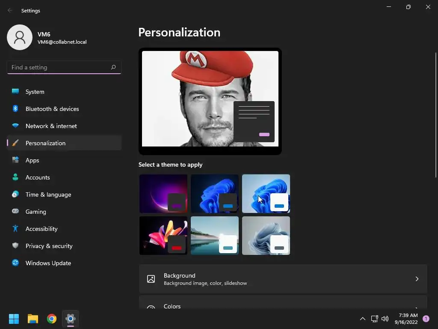Open the volume speaker tray icon
The height and width of the screenshot is (329, 438).
pos(385,319)
